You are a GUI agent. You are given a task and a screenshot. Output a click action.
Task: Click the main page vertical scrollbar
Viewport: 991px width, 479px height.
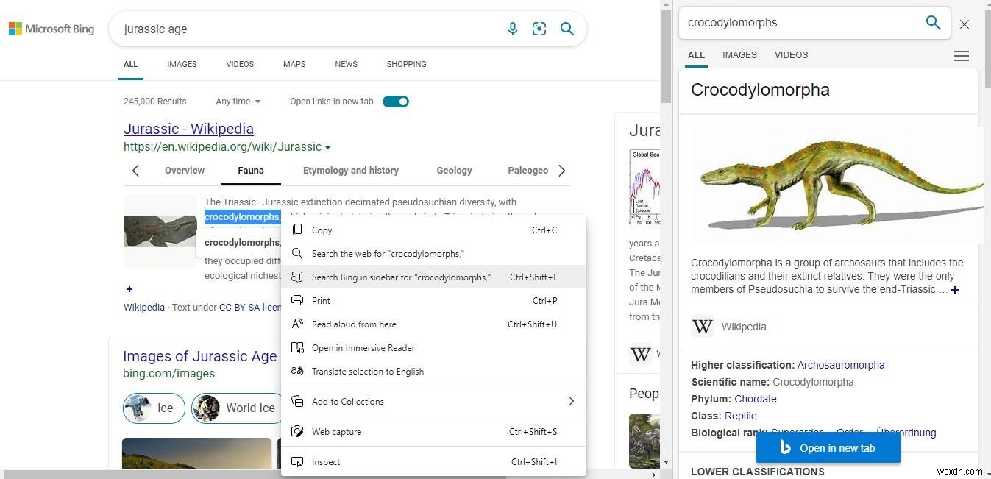coord(667,55)
